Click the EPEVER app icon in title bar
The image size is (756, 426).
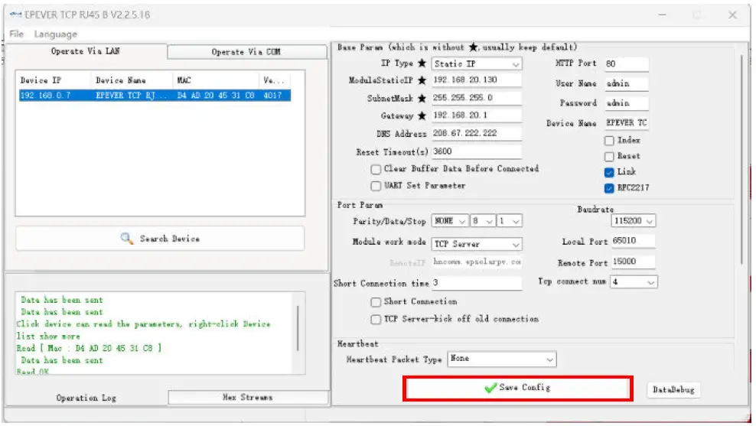tap(15, 15)
